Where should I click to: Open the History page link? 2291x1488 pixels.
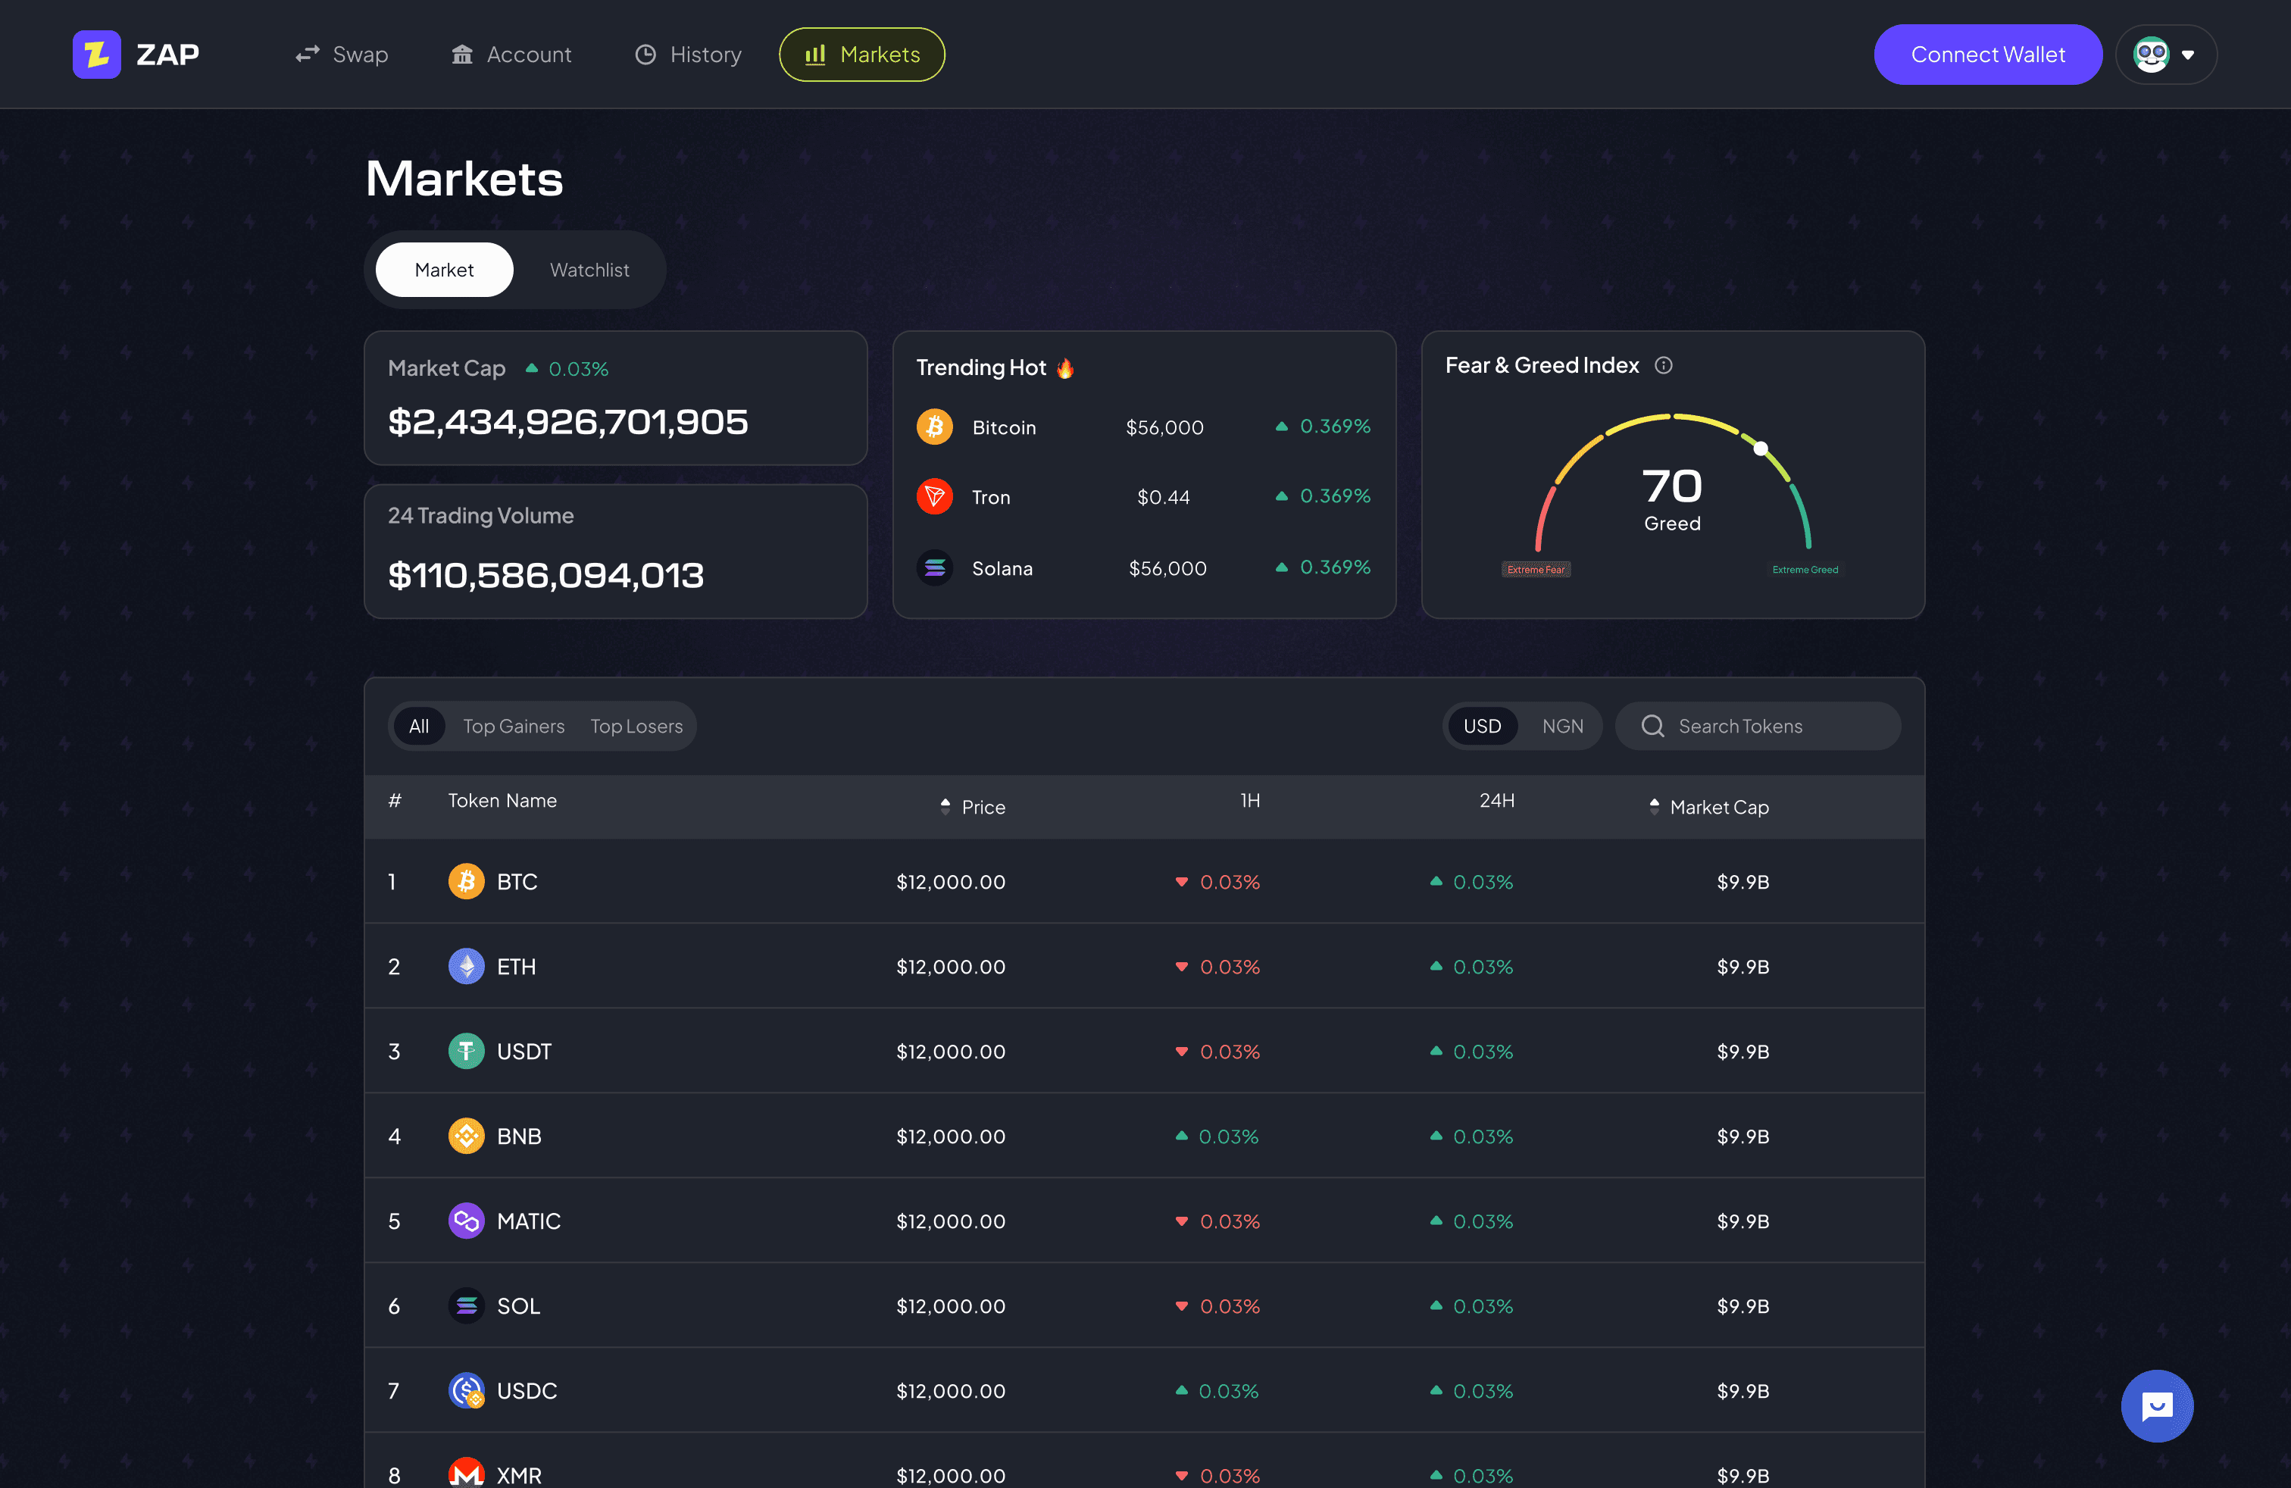[688, 55]
